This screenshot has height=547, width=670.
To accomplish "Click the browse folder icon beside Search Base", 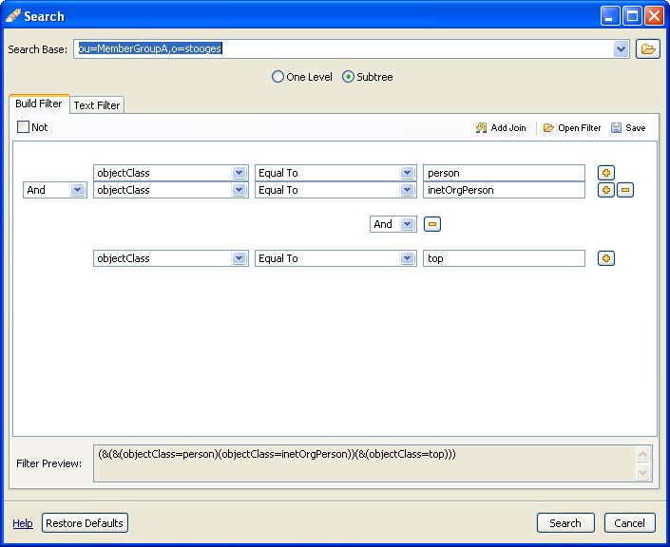I will pos(647,49).
